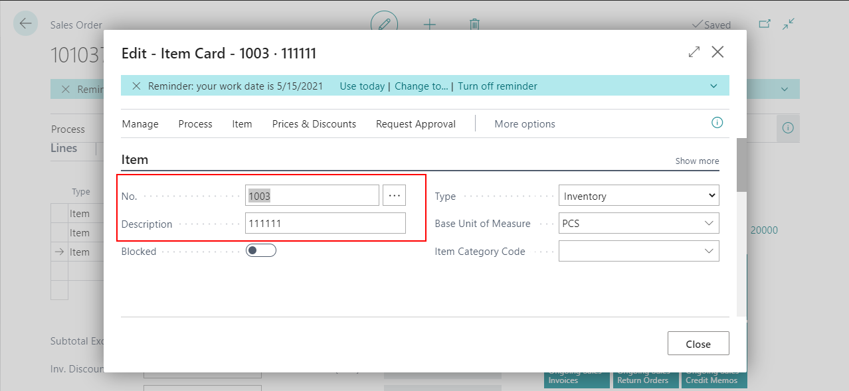849x391 pixels.
Task: Click the back arrow beside Sales Order
Action: [x=25, y=23]
